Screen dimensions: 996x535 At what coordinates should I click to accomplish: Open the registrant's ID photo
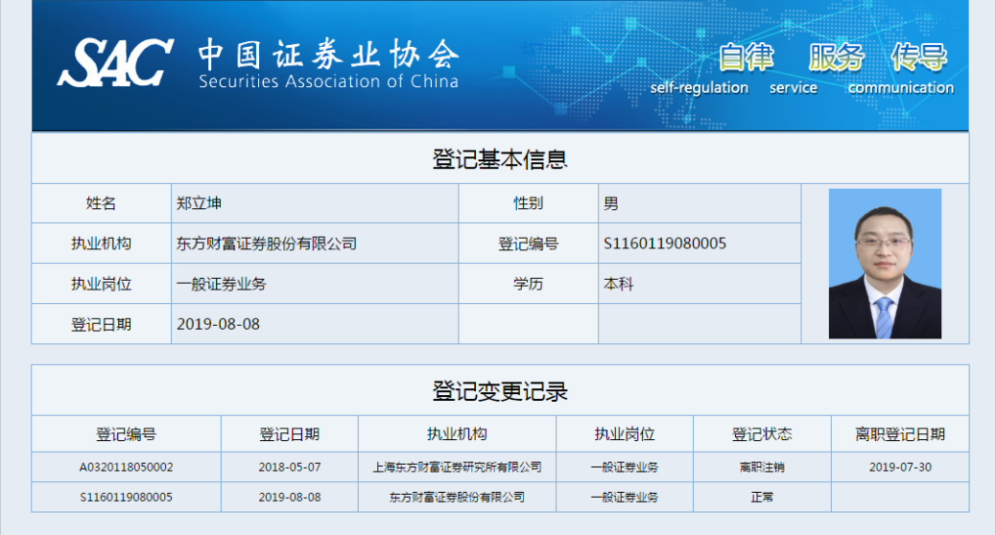885,264
